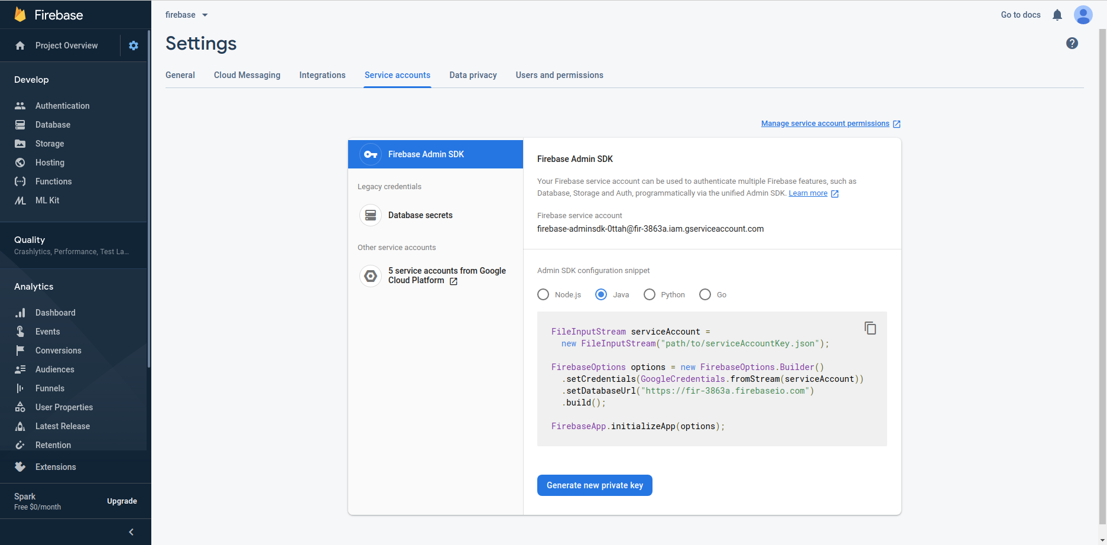1107x545 pixels.
Task: Choose the Go configuration snippet
Action: (x=705, y=294)
